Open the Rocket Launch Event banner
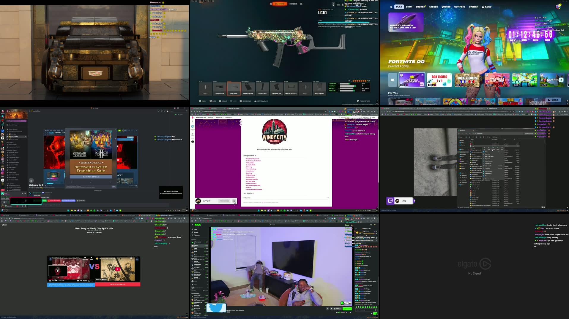 (406, 22)
